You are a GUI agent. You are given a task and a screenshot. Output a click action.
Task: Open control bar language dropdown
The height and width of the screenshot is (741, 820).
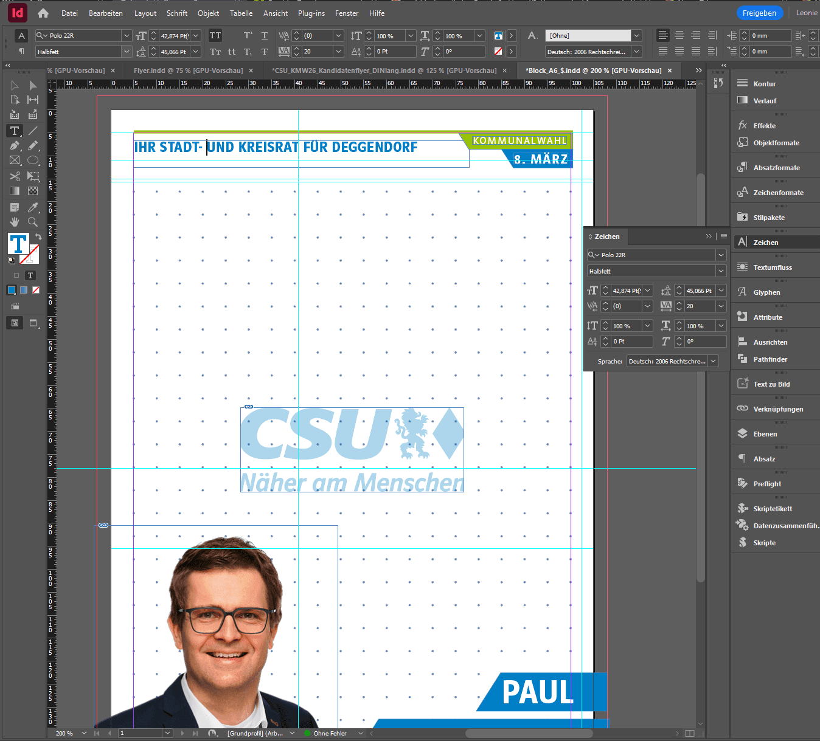click(636, 52)
